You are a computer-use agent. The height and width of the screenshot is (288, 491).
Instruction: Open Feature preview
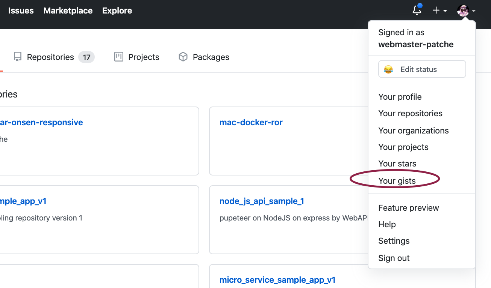click(x=408, y=208)
